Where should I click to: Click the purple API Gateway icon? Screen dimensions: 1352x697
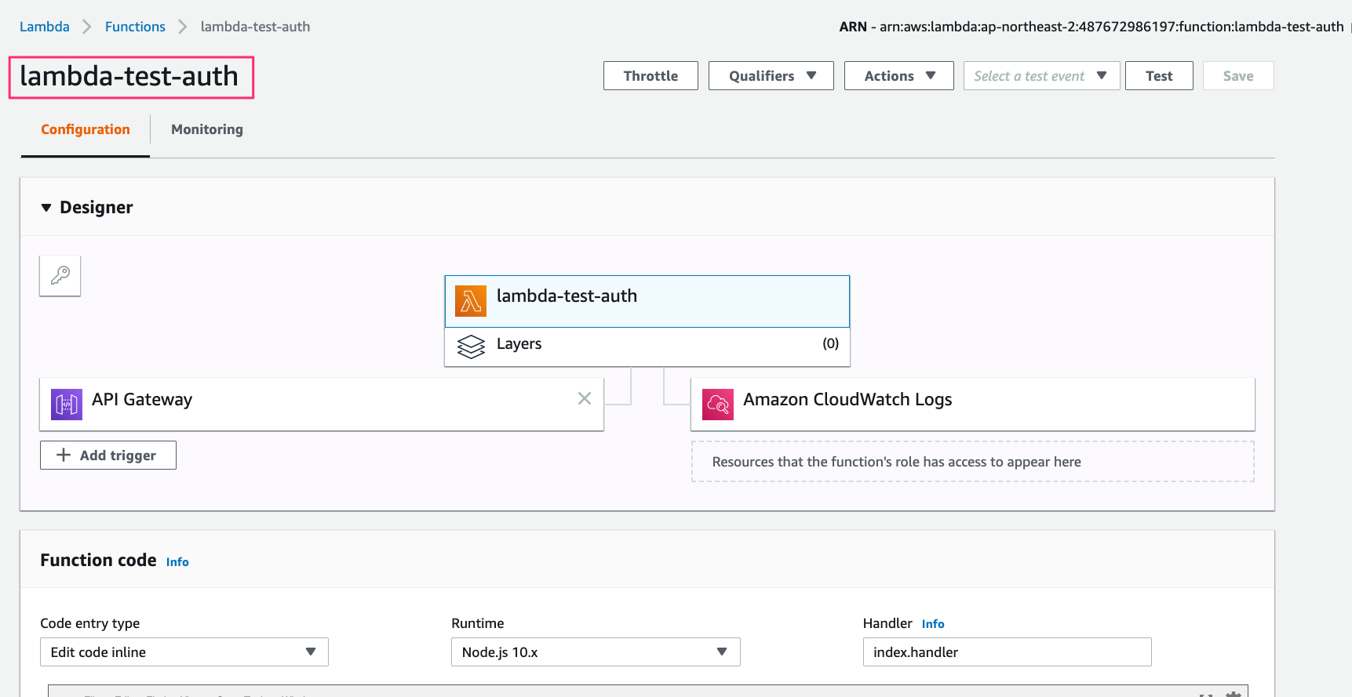click(67, 405)
